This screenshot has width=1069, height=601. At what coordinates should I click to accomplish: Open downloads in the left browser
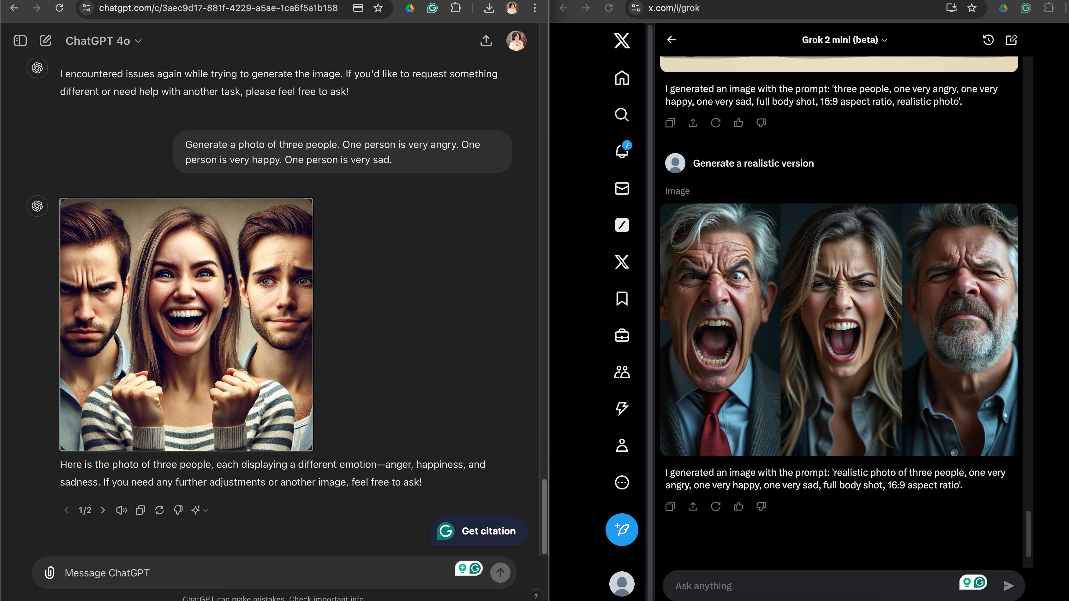click(x=489, y=8)
